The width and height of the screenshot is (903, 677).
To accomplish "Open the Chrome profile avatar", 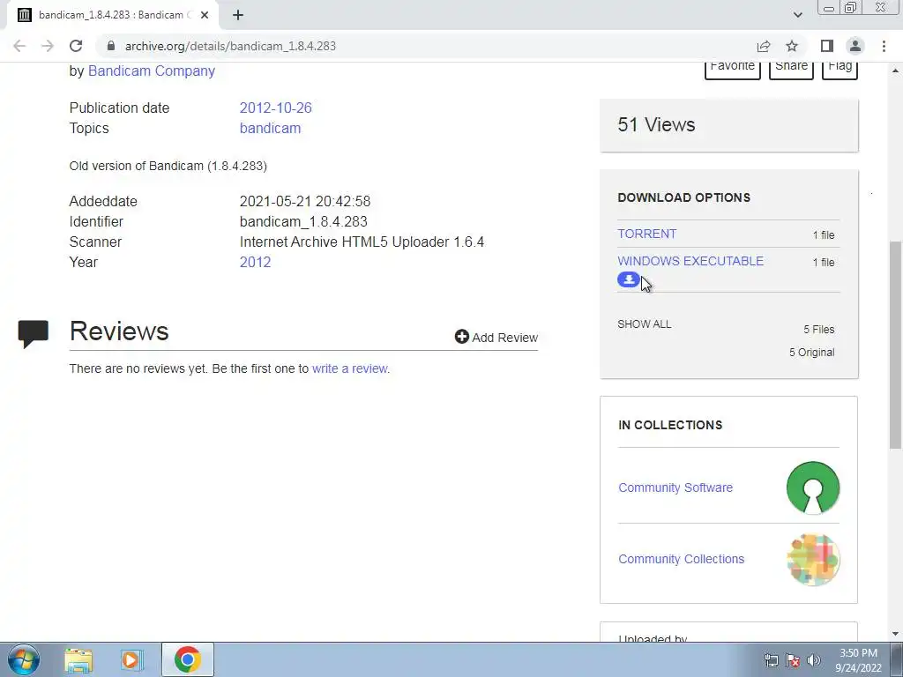I will pyautogui.click(x=855, y=46).
